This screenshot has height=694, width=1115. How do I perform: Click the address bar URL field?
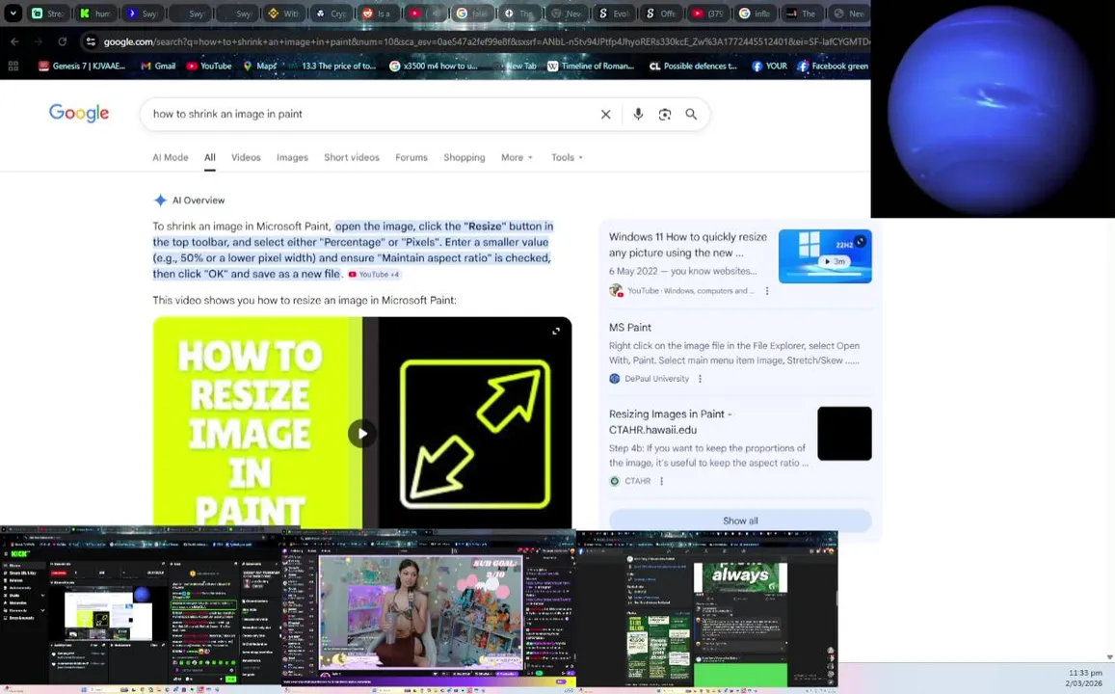pos(486,42)
